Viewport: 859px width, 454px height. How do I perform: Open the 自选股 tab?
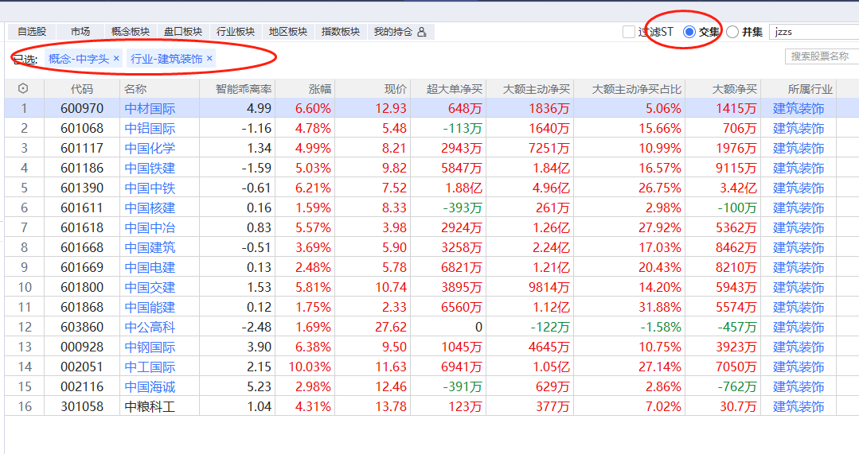point(32,32)
